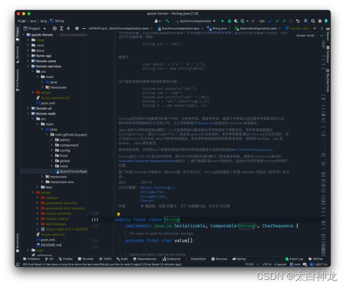Image resolution: width=346 pixels, height=287 pixels.
Task: Open the Endpoints tool window tab
Action: [x=172, y=259]
